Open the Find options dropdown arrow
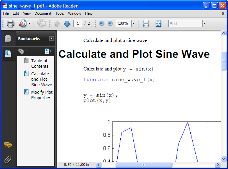Screen dimensions: 228x169 coord(204,24)
